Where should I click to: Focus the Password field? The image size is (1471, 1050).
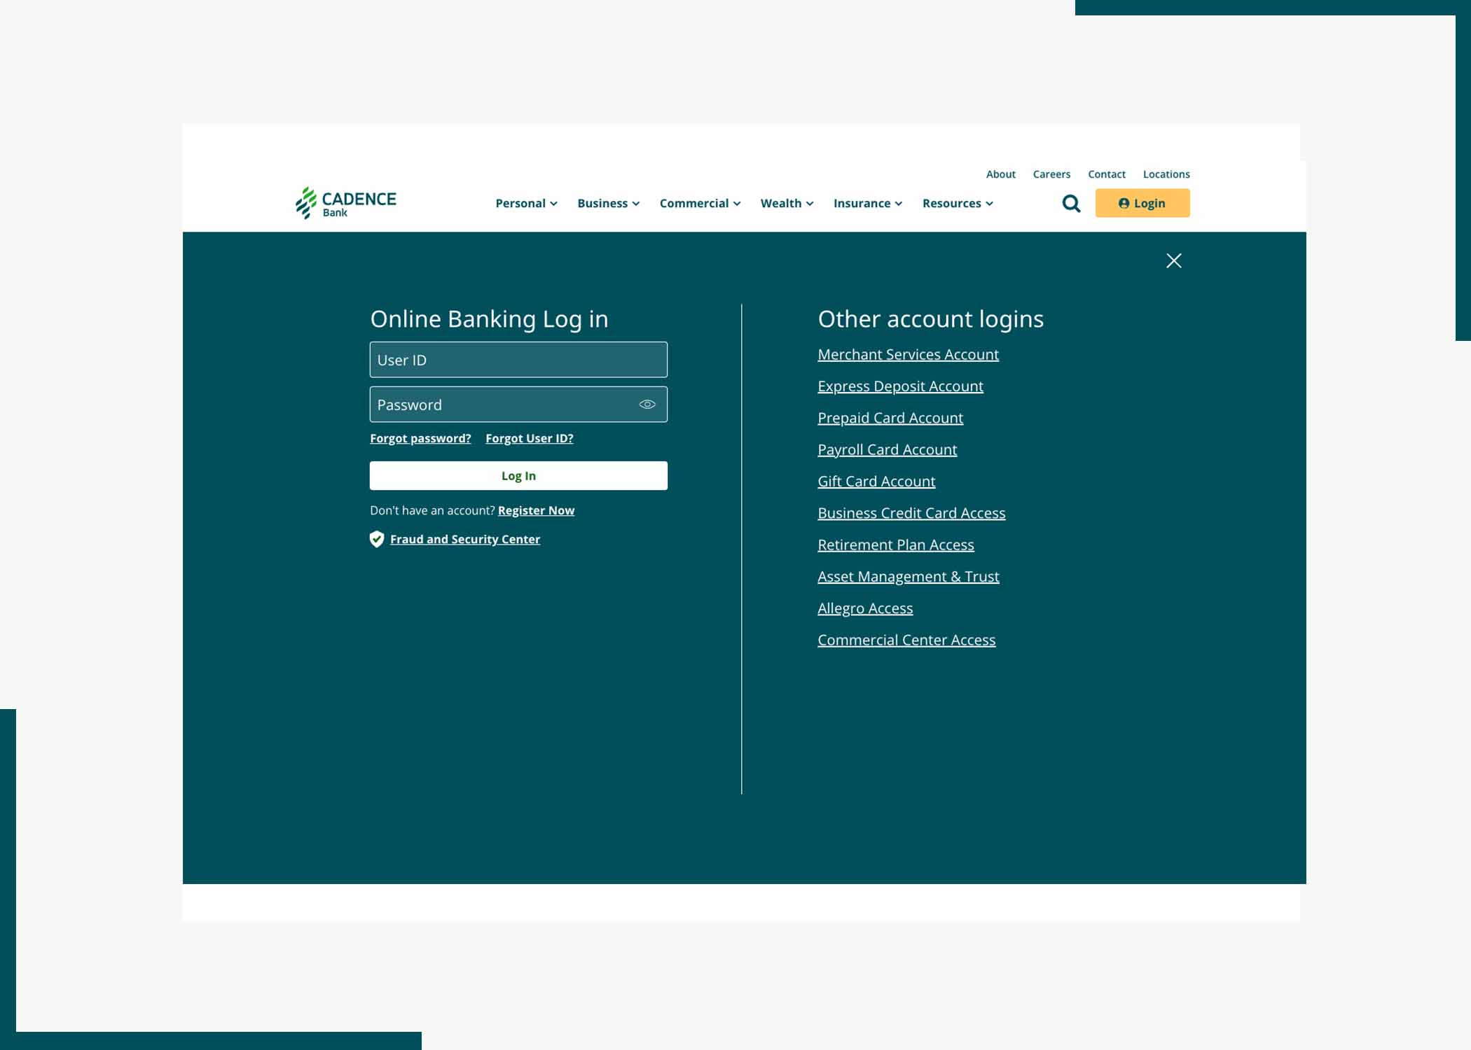click(x=518, y=405)
